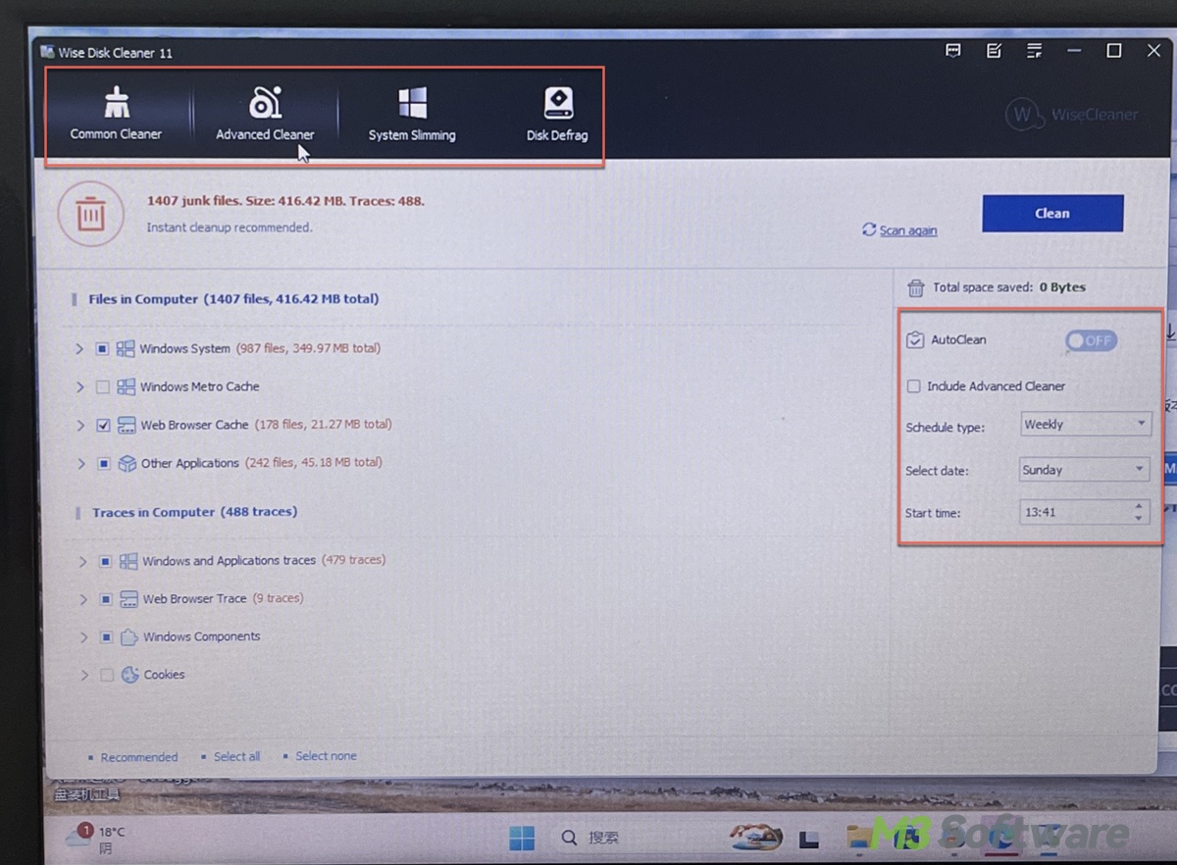This screenshot has width=1177, height=865.
Task: Click the Select all link
Action: (237, 756)
